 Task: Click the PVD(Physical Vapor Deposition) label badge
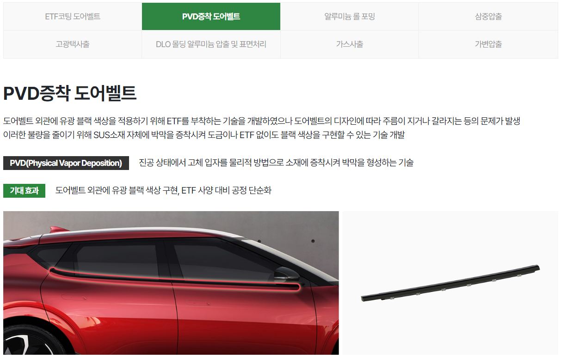pyautogui.click(x=66, y=163)
